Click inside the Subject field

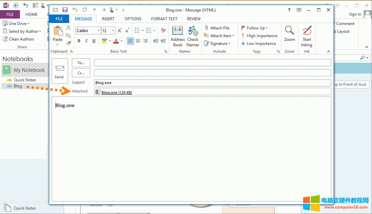(203, 82)
